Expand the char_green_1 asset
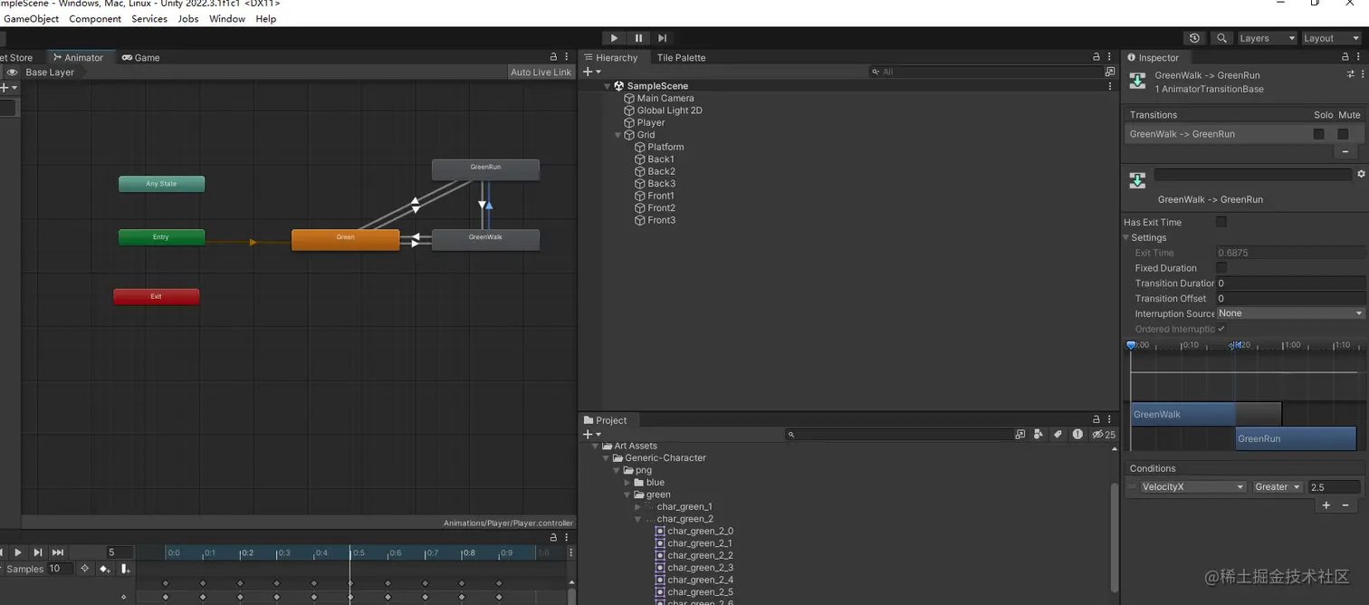This screenshot has width=1369, height=605. (638, 507)
